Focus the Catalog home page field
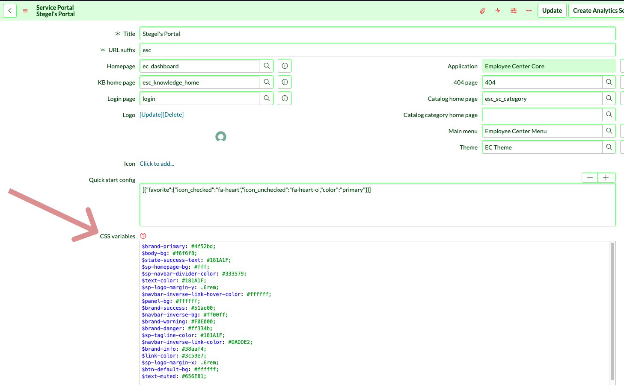Viewport: 624px width, 390px height. 542,98
